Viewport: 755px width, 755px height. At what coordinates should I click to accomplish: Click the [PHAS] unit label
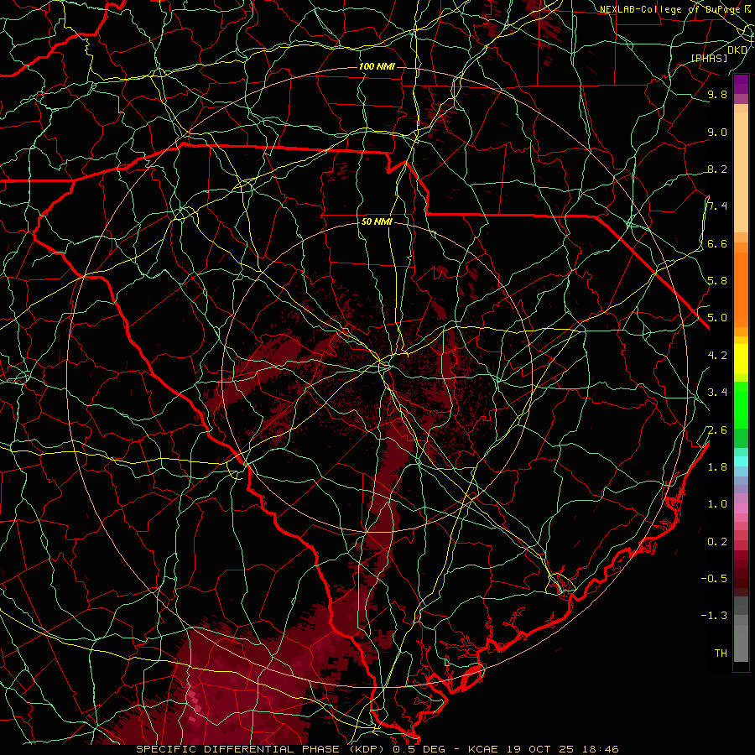[709, 58]
